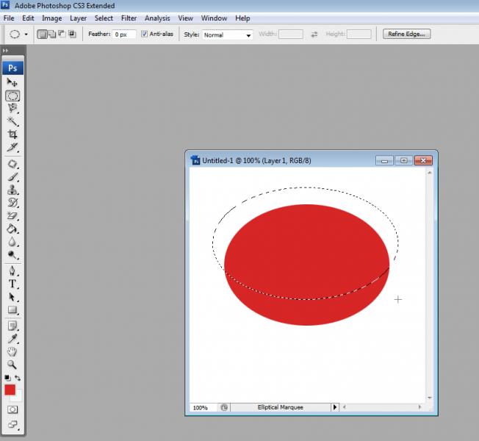Select the Healing Brush tool

click(x=12, y=164)
